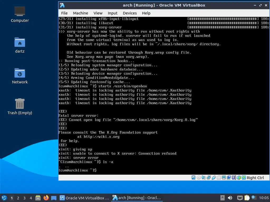The width and height of the screenshot is (270, 202).
Task: Click the optical disk status icon
Action: [x=199, y=178]
